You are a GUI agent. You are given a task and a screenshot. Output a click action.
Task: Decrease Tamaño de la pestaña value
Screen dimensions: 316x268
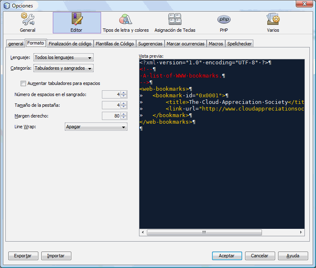124,107
